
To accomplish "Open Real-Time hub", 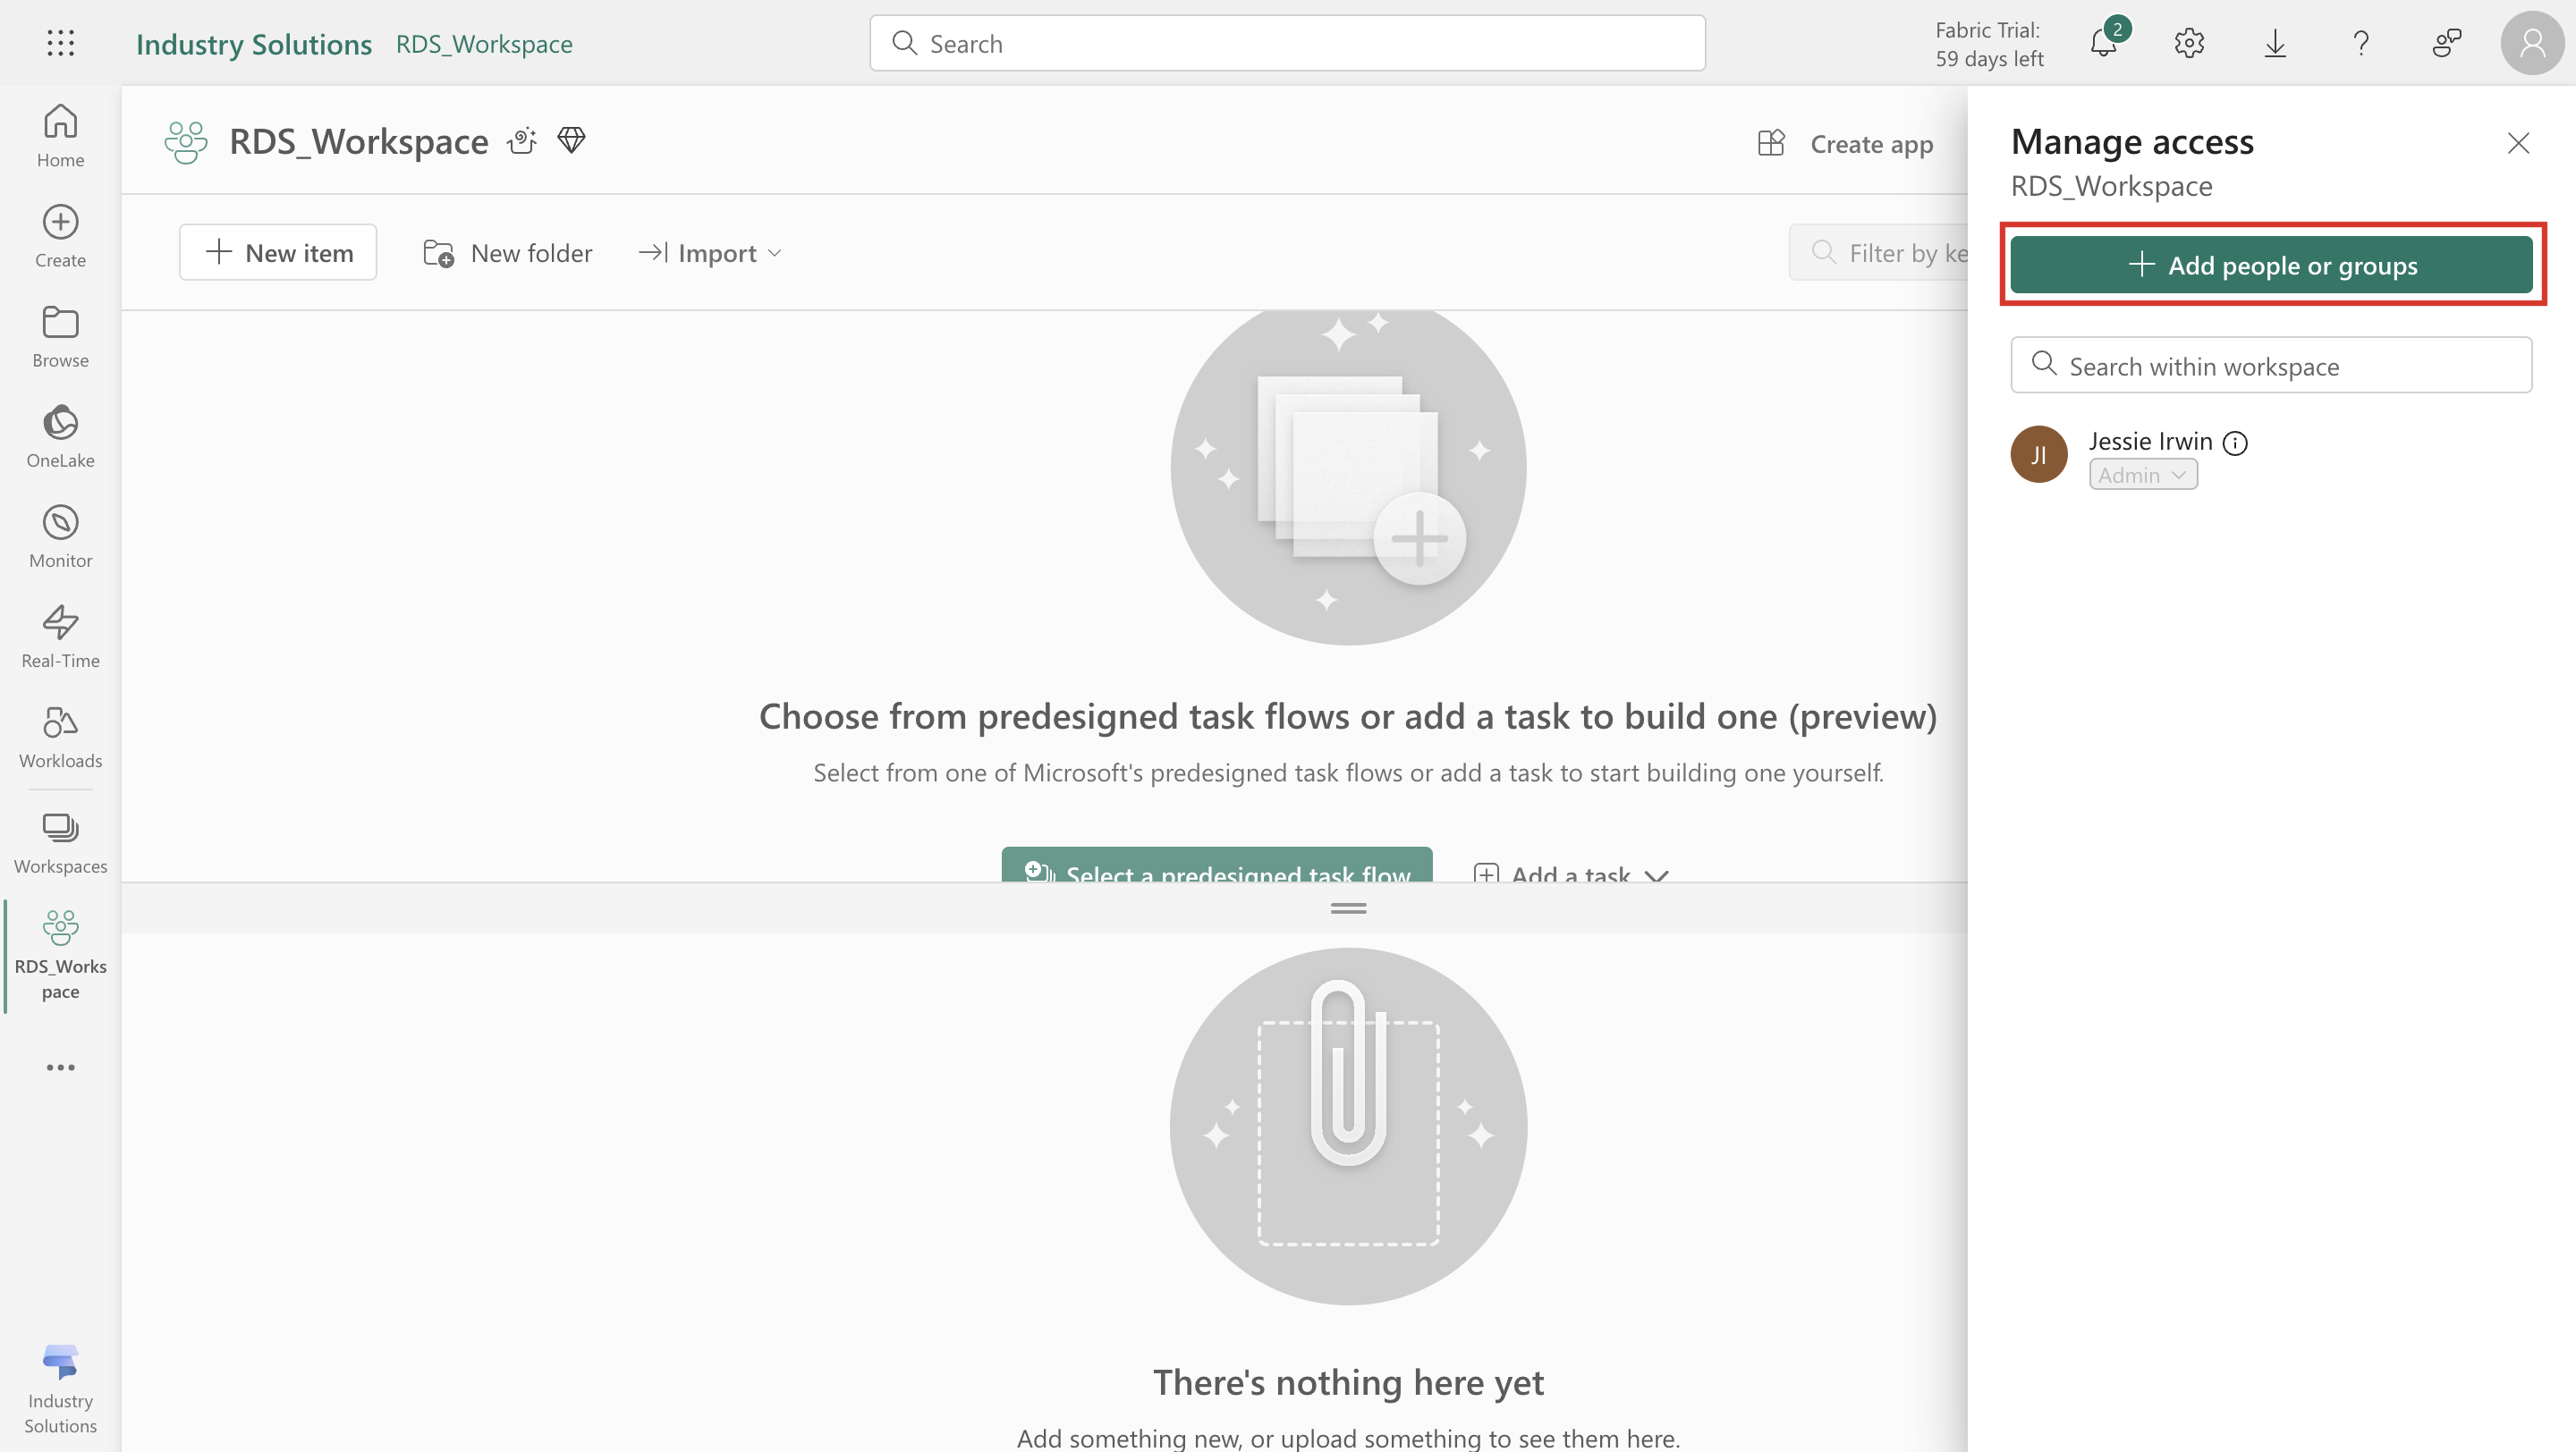I will coord(60,637).
